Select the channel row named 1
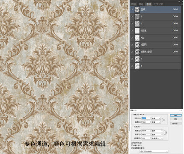 [155, 17]
